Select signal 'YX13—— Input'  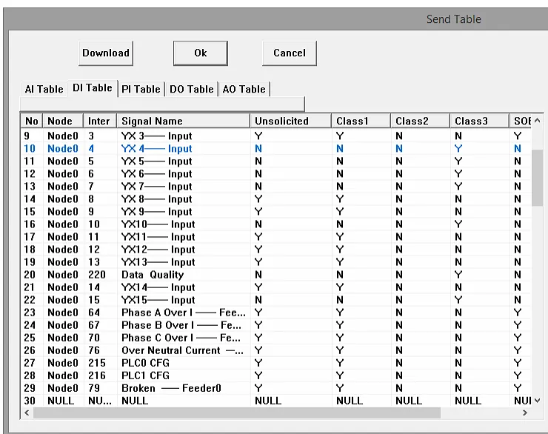coord(158,262)
